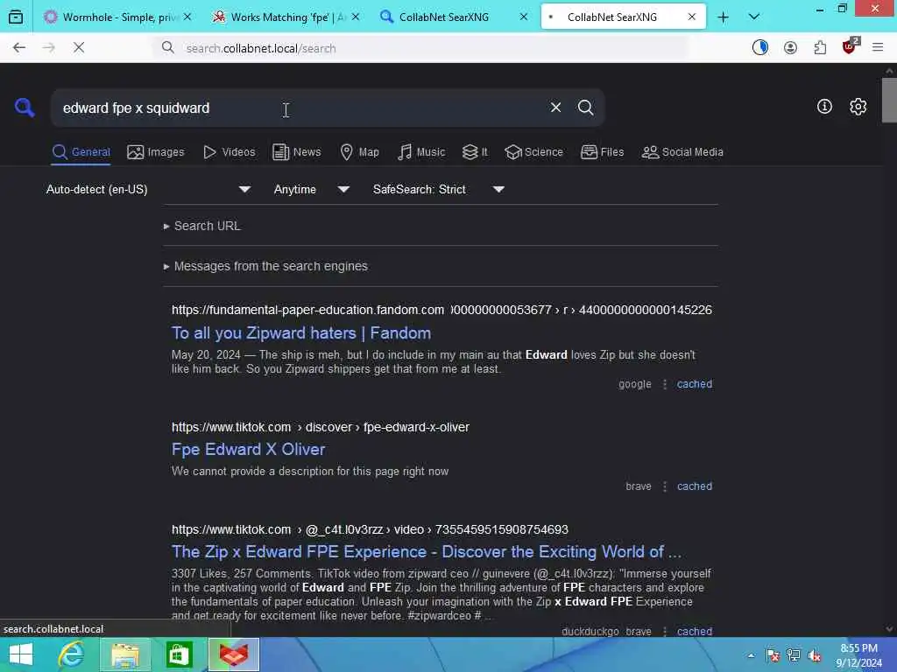Expand the Search URL section

point(202,226)
